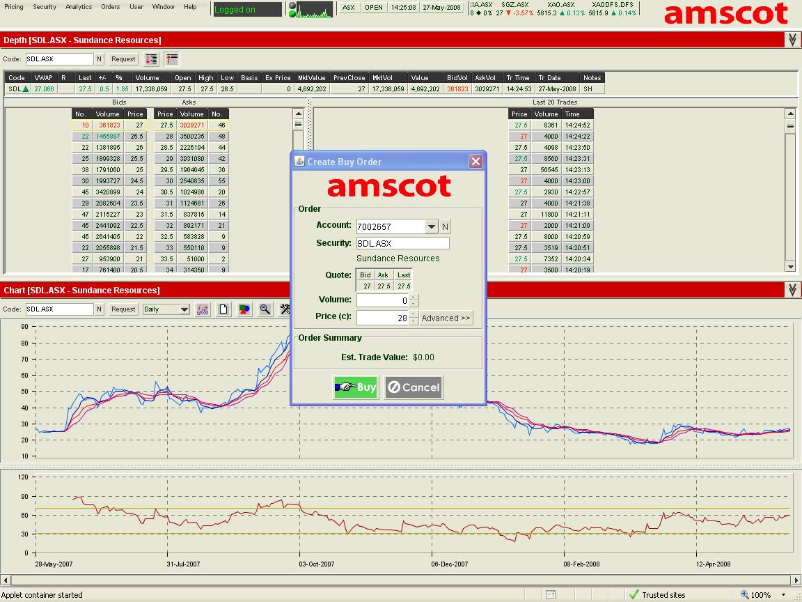This screenshot has height=602, width=802.
Task: Click the Volume input field in buy order
Action: tap(383, 300)
